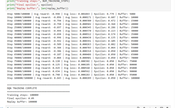Viewport: 175px width, 108px height.
Task: Click the Avg loss value 0.000401
Action: pyautogui.click(x=85, y=58)
